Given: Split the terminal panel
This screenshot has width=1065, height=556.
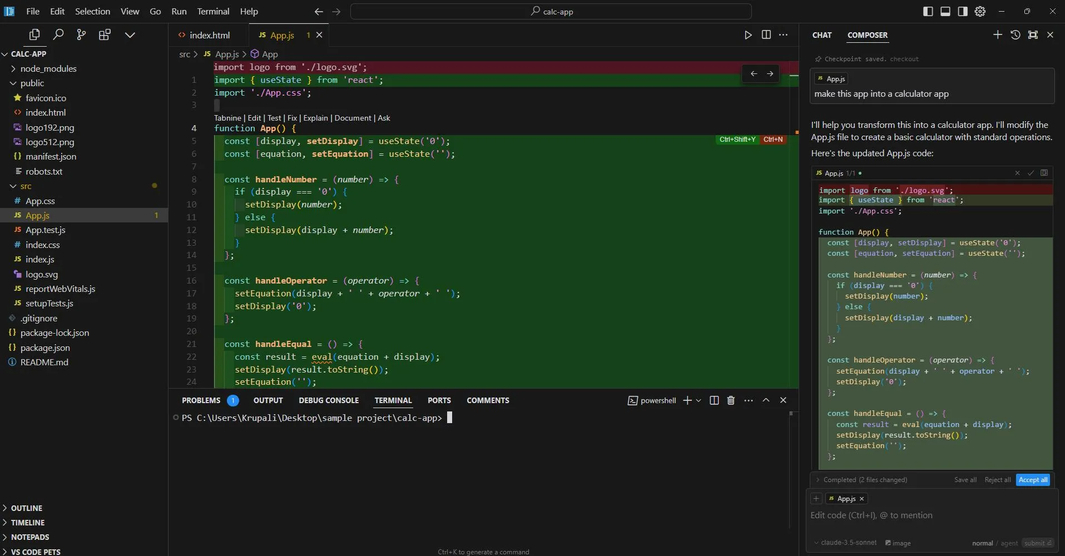Looking at the screenshot, I should click(x=714, y=400).
